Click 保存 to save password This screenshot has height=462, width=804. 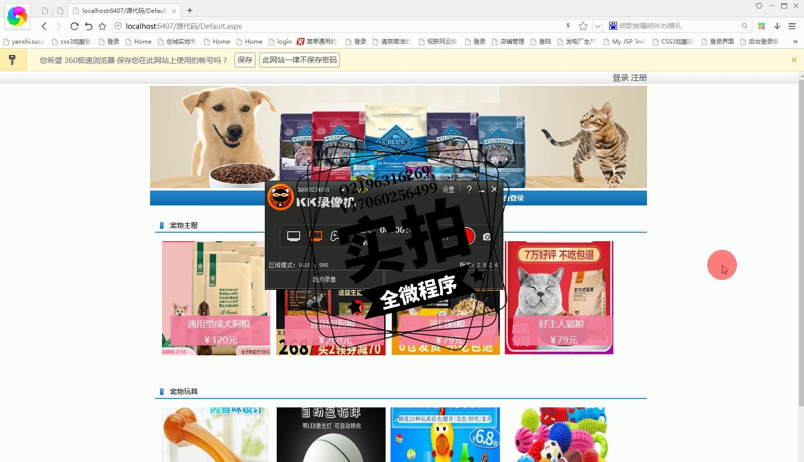point(245,60)
